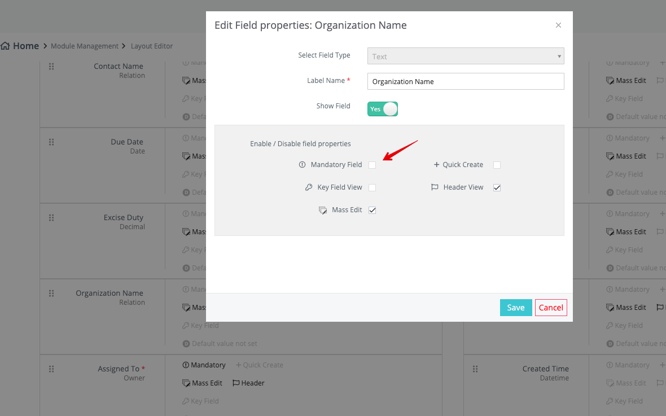Image resolution: width=666 pixels, height=416 pixels.
Task: Uncheck the Mass Edit checkbox
Action: click(373, 210)
